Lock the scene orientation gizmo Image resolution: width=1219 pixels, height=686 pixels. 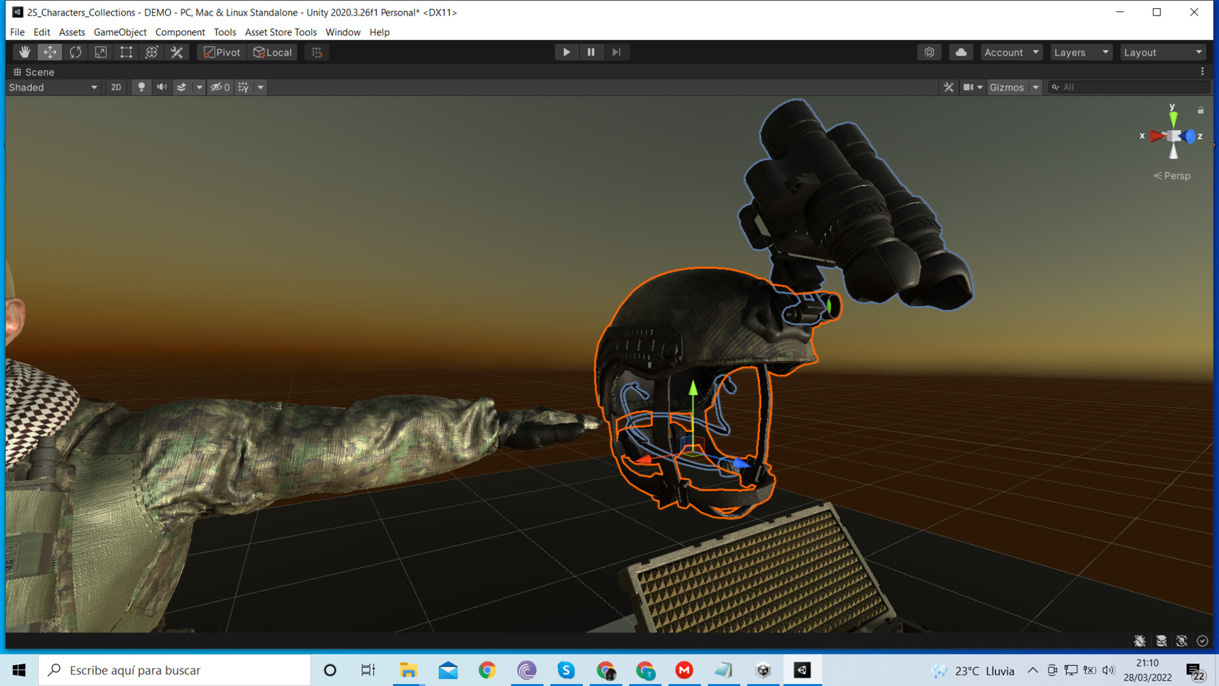[x=1201, y=110]
